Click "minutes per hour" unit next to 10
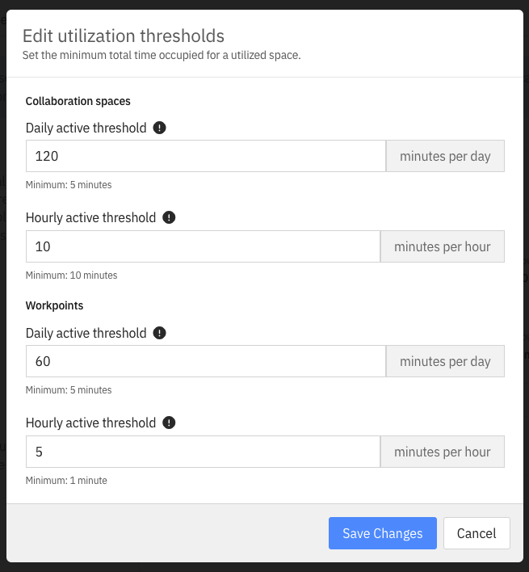The image size is (529, 572). [x=443, y=246]
